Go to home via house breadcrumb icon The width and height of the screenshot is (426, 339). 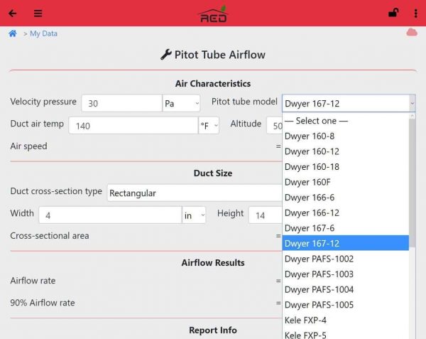(13, 33)
